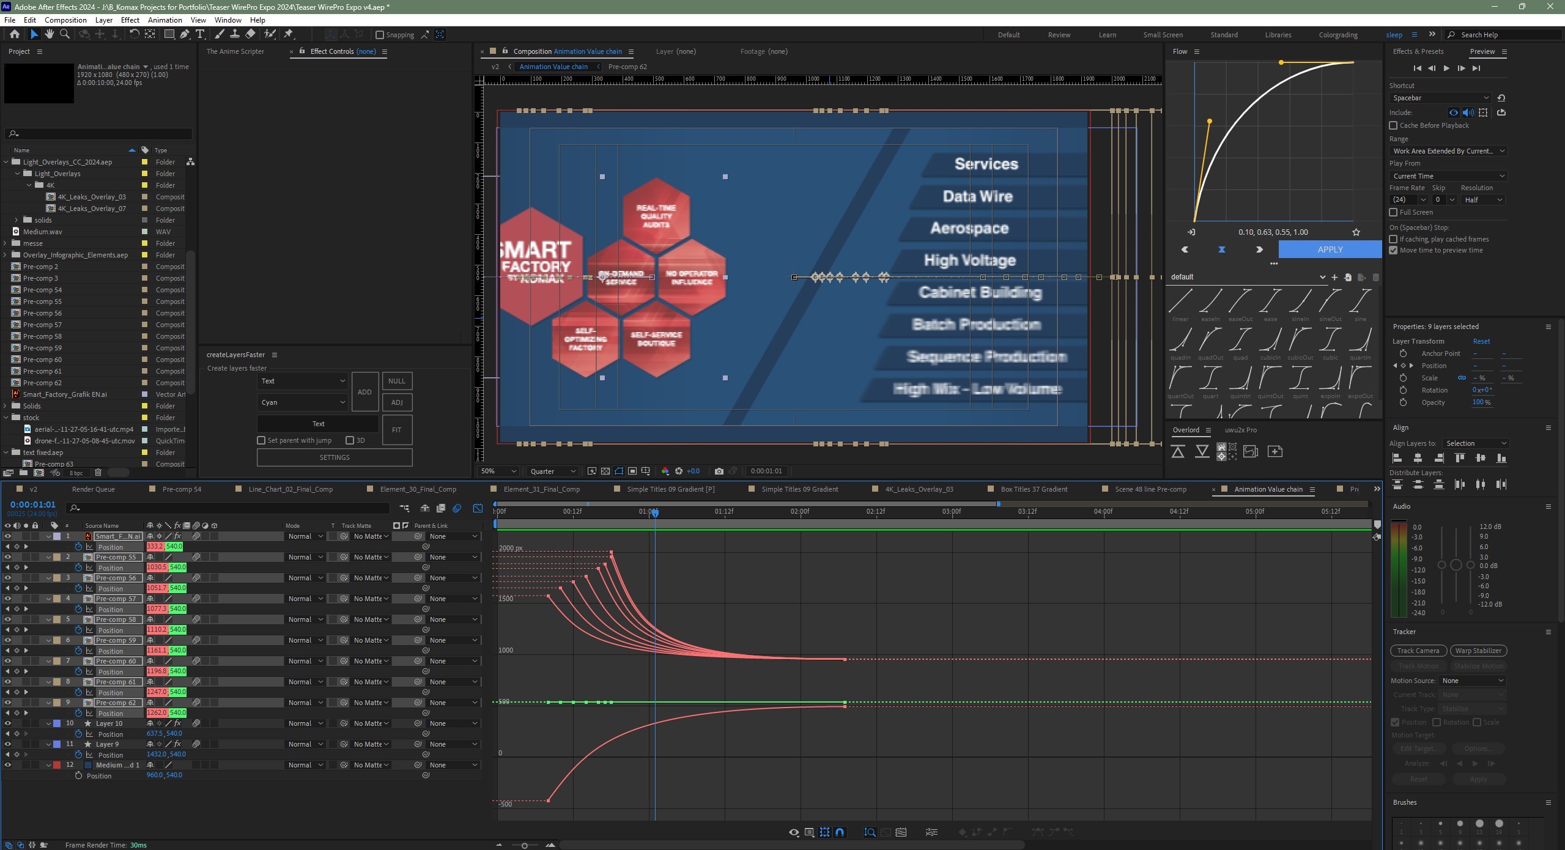Open the 50% magnification dropdown
The height and width of the screenshot is (850, 1565).
497,471
